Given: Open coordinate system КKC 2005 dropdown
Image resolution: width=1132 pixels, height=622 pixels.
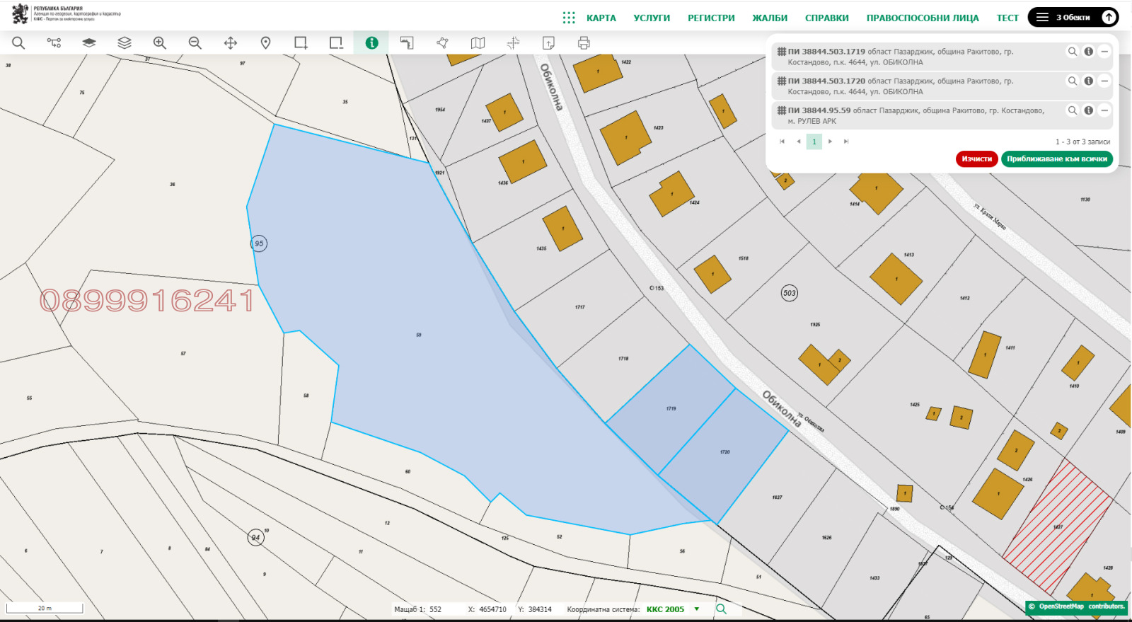Looking at the screenshot, I should click(697, 609).
